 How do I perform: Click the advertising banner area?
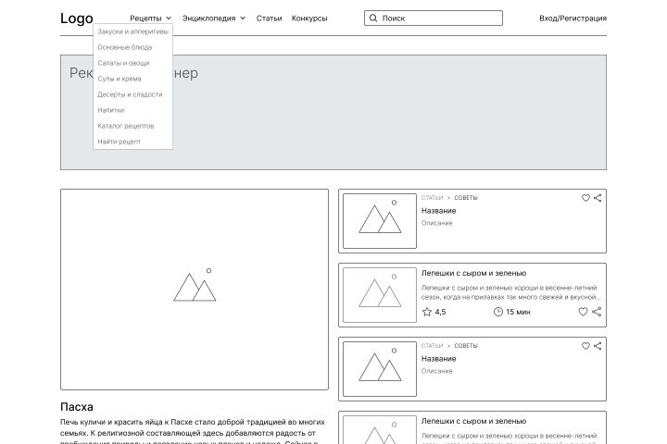(333, 112)
